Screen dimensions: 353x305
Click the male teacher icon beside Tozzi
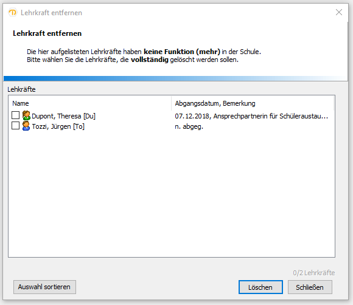click(26, 126)
